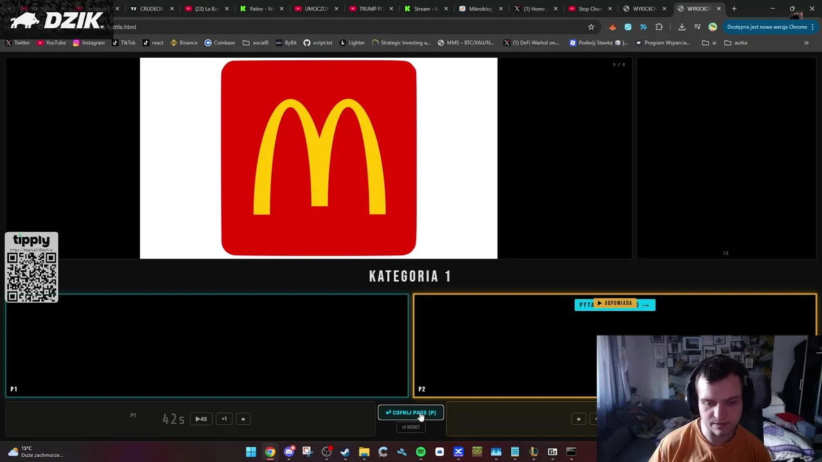This screenshot has width=822, height=462.
Task: Open the ByBit bookmark
Action: point(286,43)
